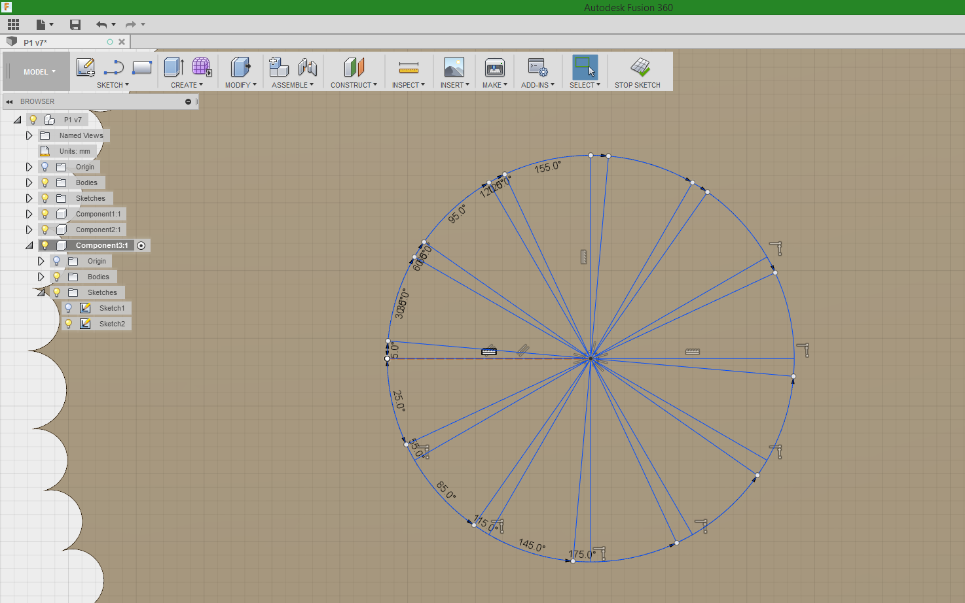Click the 3D Print make icon
Screen dimensions: 965x603
494,67
